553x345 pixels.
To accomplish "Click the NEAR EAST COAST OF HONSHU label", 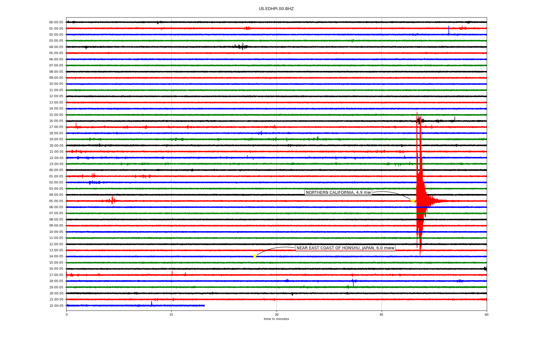I will click(345, 248).
